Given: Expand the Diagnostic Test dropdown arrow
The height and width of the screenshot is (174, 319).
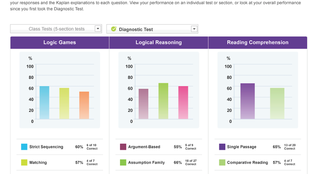Looking at the screenshot, I should tap(194, 29).
